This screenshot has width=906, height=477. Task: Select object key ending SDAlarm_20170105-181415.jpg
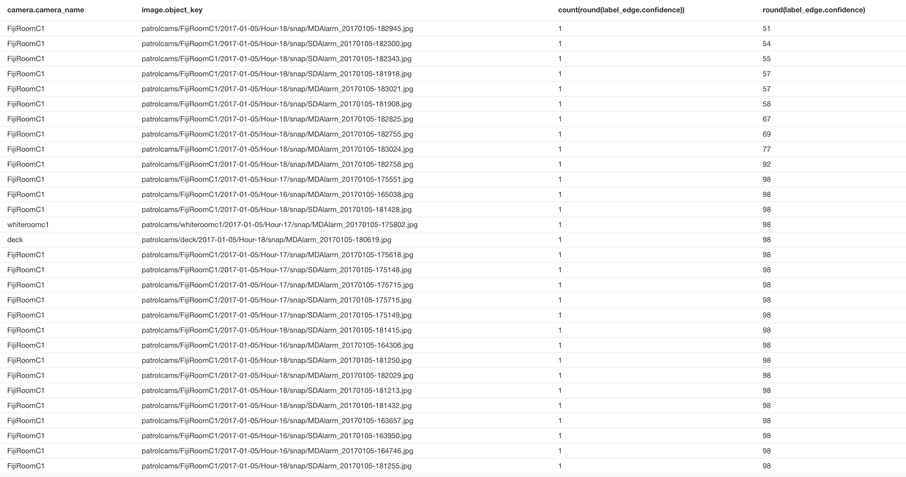coord(276,330)
